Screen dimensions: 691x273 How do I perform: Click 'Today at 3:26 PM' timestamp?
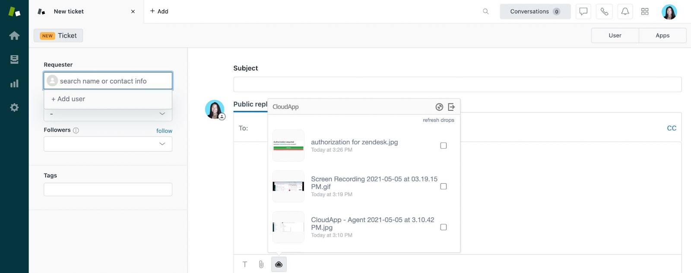[x=332, y=150]
